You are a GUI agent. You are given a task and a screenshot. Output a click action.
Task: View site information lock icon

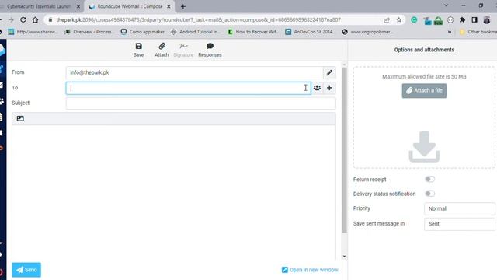click(50, 20)
